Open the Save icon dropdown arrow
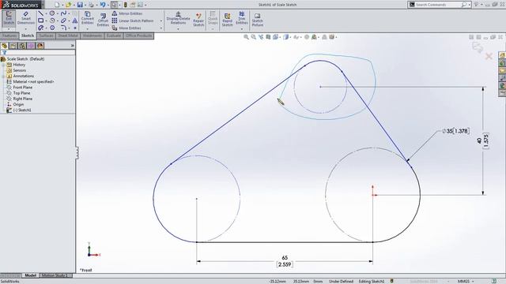The width and height of the screenshot is (506, 284). coord(85,6)
